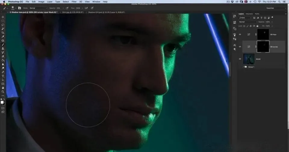Select the Crop tool
Screen dimensions: 289x152
(3, 33)
